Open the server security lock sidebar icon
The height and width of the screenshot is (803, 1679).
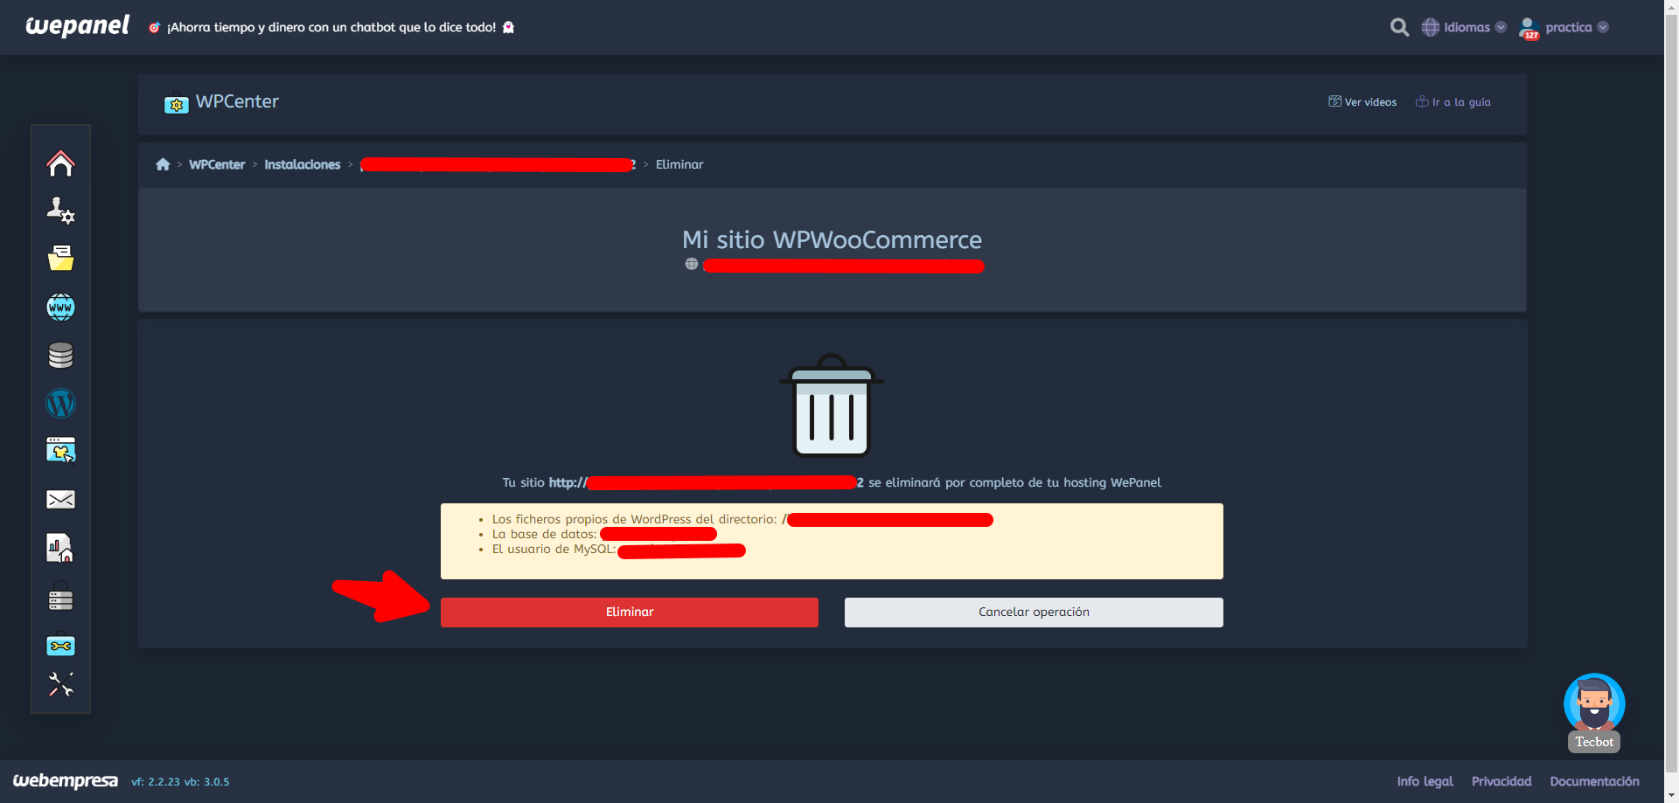[60, 596]
